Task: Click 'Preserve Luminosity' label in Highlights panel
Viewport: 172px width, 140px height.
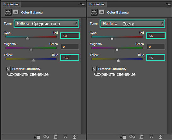Action: point(112,69)
